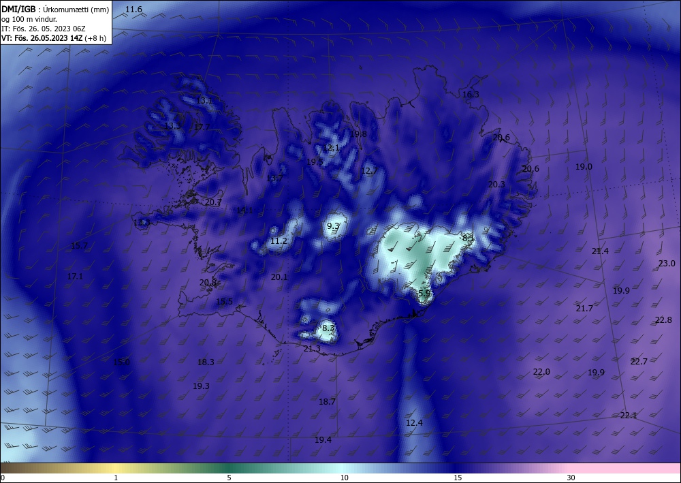Screen dimensions: 681x483
Task: Click the 11.6 value near the legend box
Action: click(x=133, y=10)
